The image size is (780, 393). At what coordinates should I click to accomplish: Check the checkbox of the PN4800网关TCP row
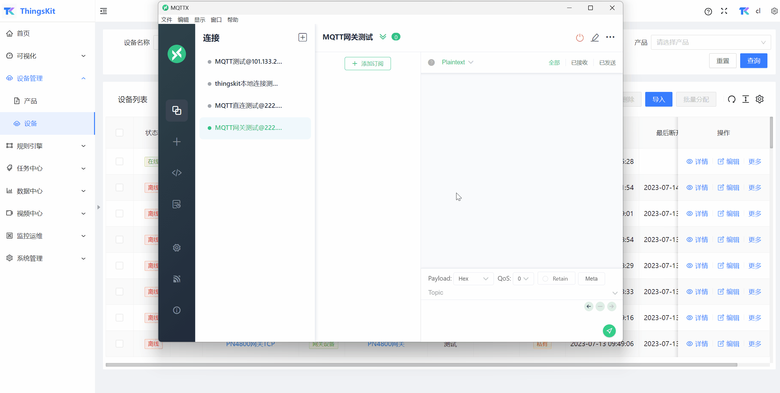(119, 344)
